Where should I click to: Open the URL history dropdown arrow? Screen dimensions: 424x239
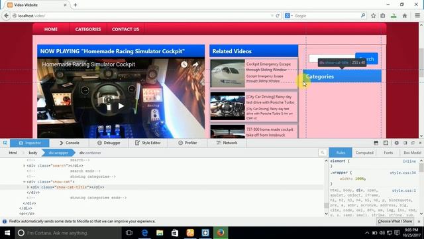click(272, 16)
